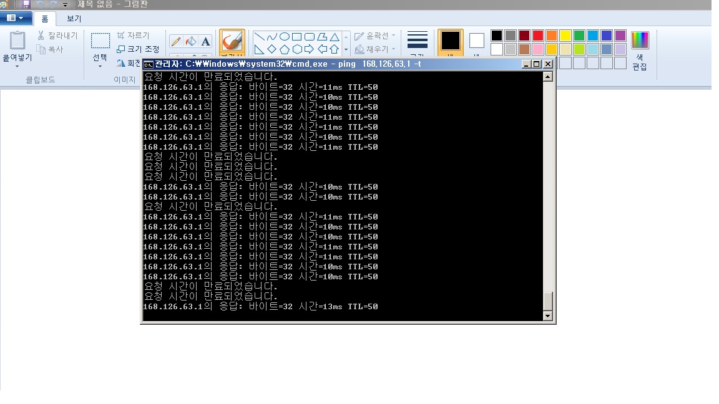The image size is (719, 404).
Task: Choose the rectangle shape
Action: pyautogui.click(x=296, y=37)
